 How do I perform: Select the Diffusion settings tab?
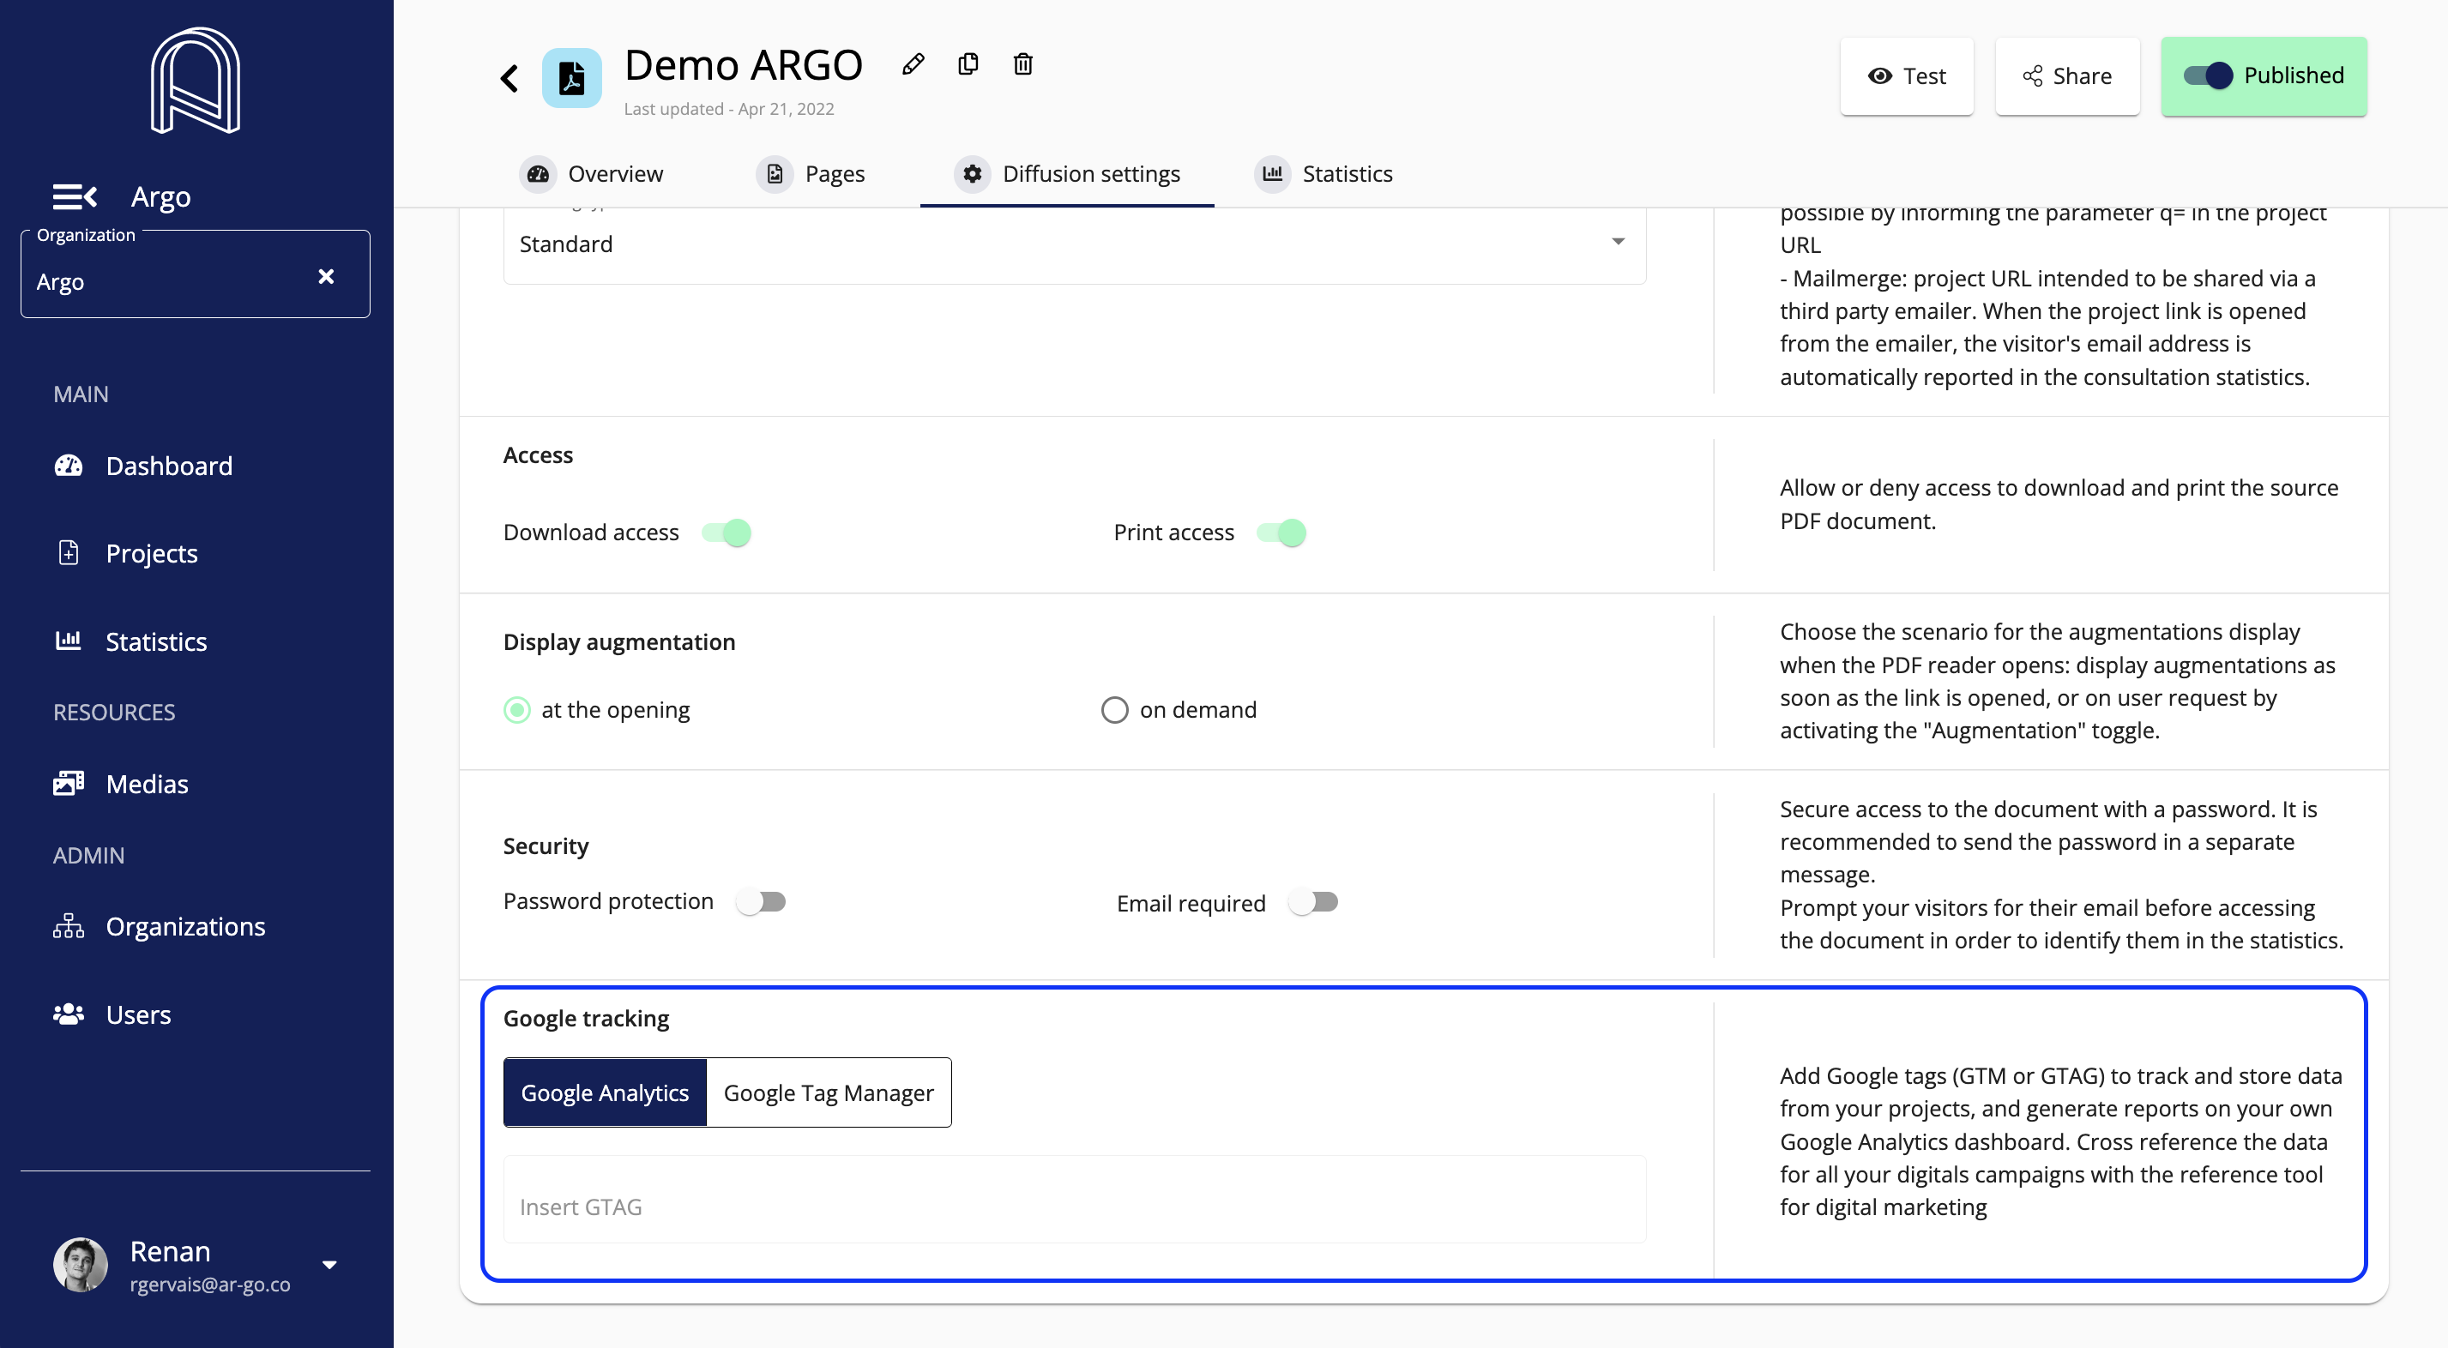[1067, 174]
